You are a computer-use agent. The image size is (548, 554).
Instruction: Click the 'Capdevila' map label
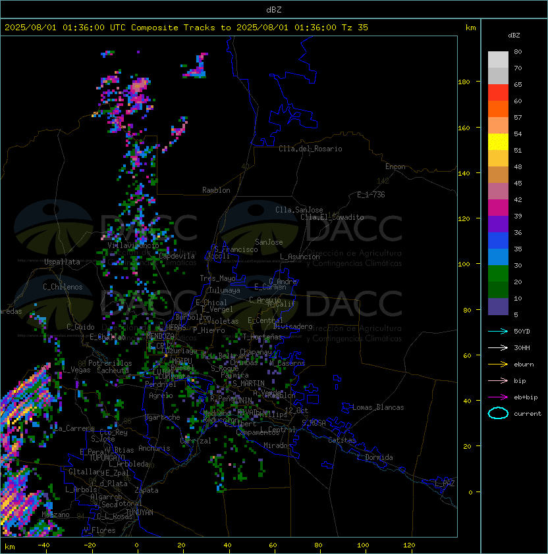point(177,256)
